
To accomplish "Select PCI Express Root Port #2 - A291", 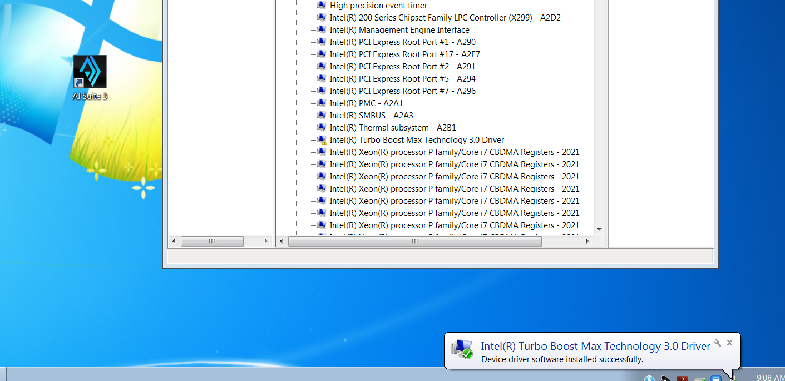I will click(x=403, y=67).
